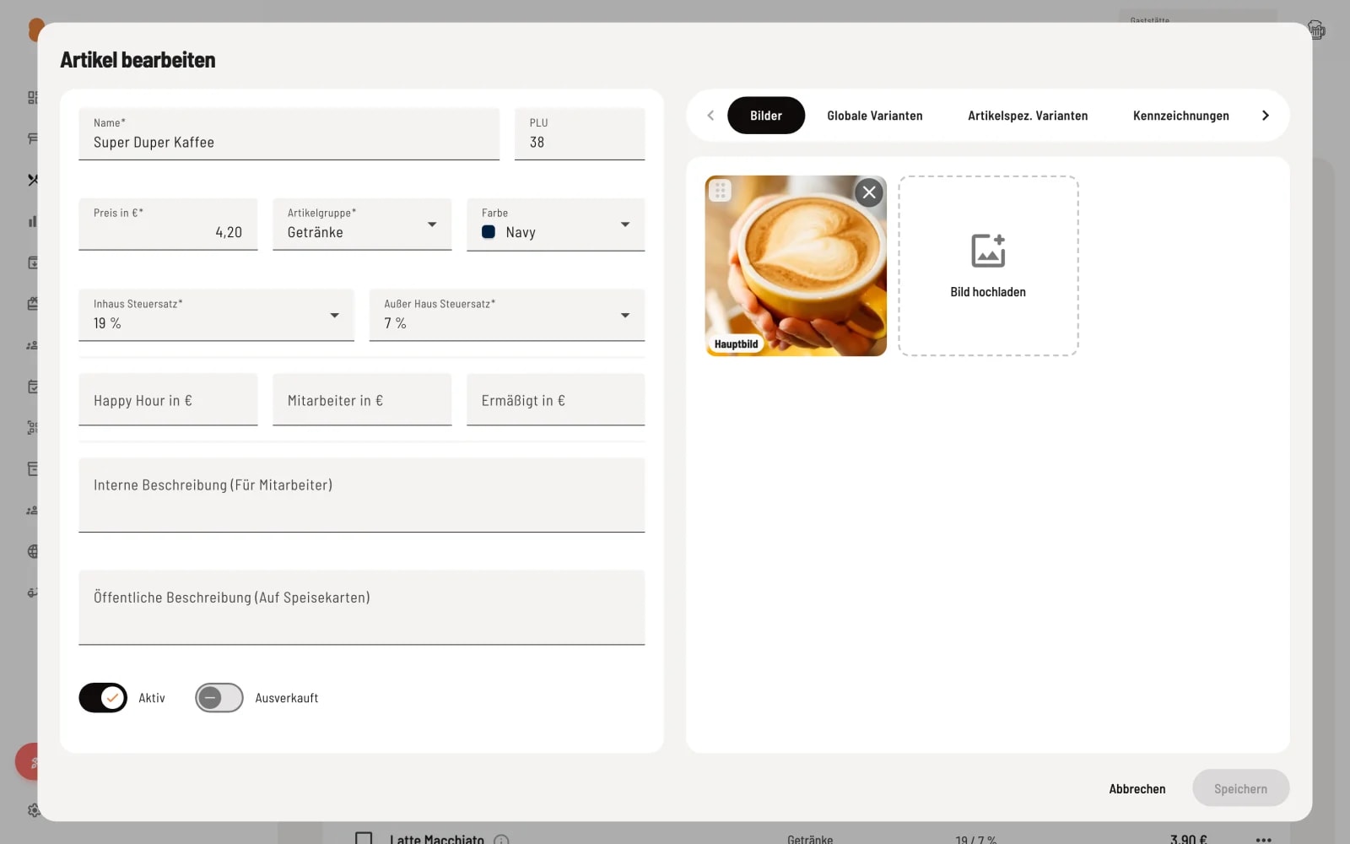
Task: Enable the Ausverkauft switch
Action: [219, 698]
